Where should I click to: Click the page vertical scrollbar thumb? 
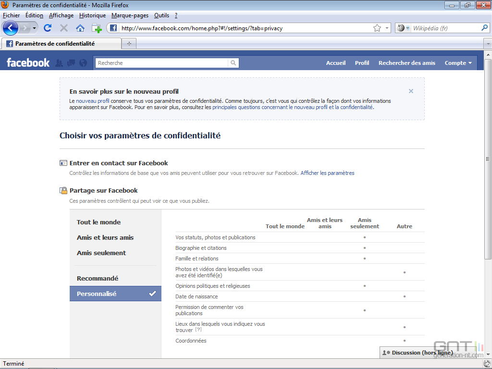pyautogui.click(x=488, y=159)
